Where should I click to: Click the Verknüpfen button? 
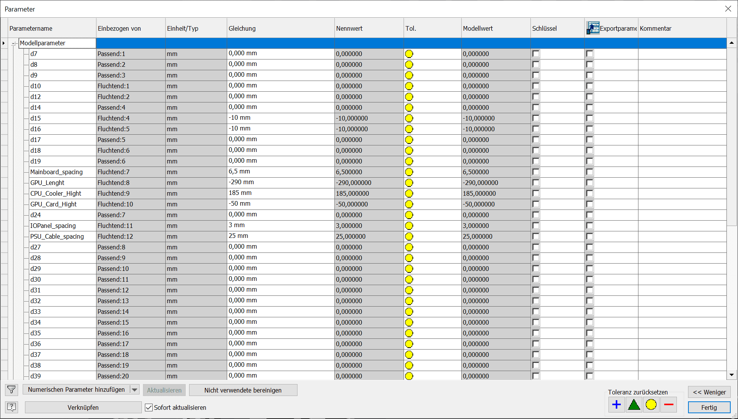coord(83,407)
